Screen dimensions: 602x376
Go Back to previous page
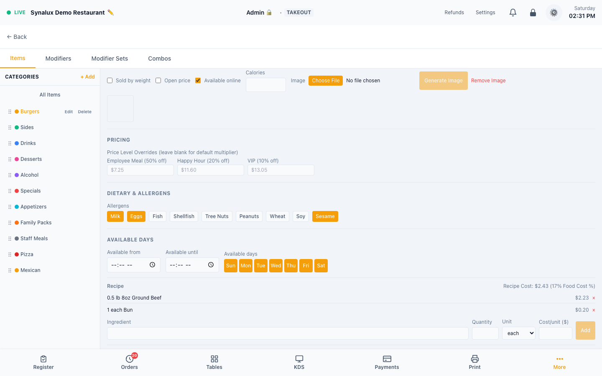tap(17, 37)
